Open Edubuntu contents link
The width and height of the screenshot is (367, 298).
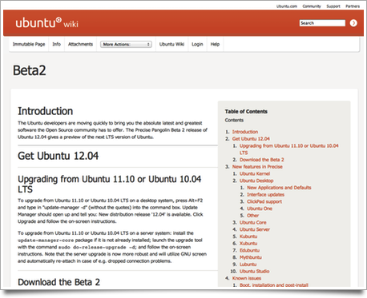click(249, 250)
